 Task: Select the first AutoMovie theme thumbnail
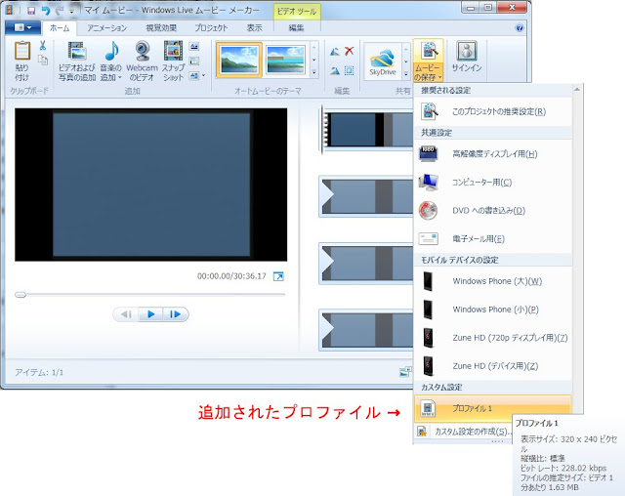[x=239, y=60]
